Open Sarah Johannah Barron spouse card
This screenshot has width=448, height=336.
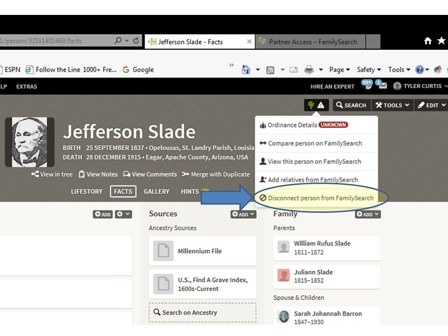pyautogui.click(x=327, y=316)
